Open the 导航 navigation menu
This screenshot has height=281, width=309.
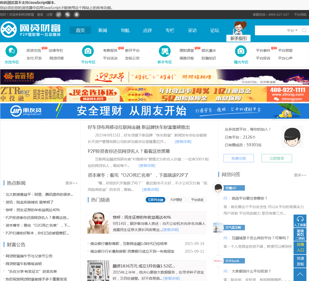coord(125,30)
